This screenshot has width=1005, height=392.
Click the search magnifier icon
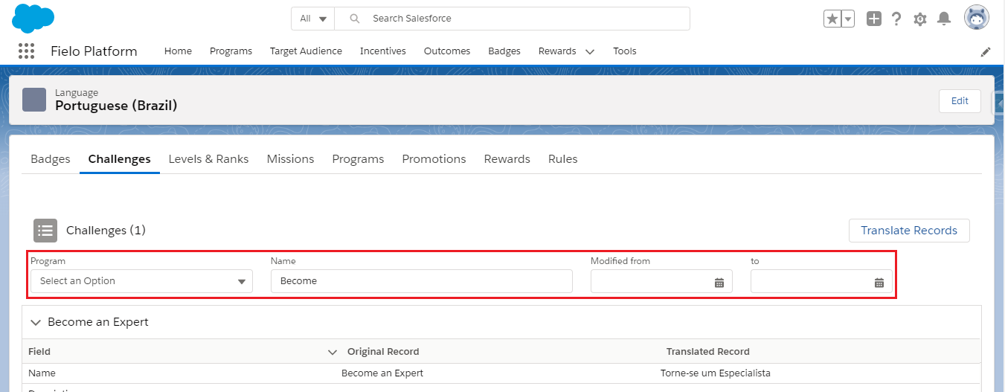point(355,19)
